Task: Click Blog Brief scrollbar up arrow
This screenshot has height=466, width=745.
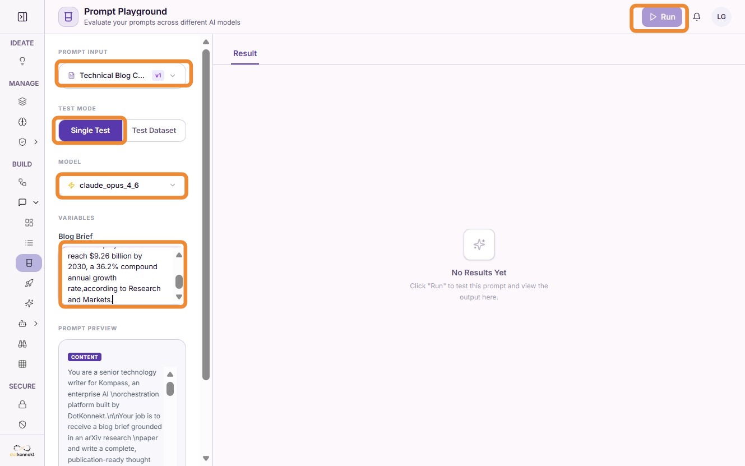Action: click(x=179, y=255)
